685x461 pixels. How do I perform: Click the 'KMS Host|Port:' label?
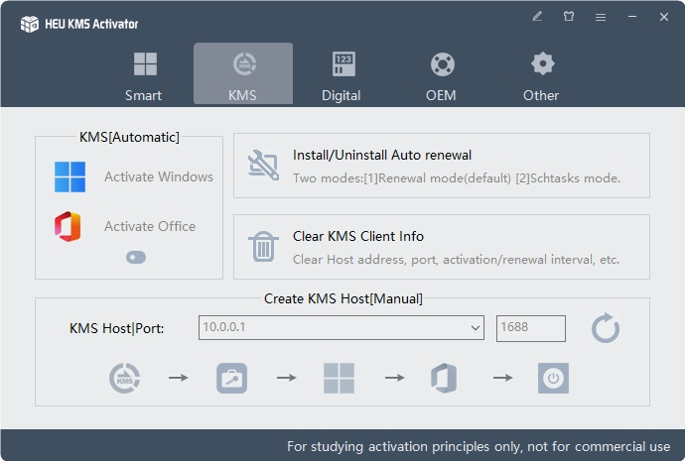click(x=116, y=328)
